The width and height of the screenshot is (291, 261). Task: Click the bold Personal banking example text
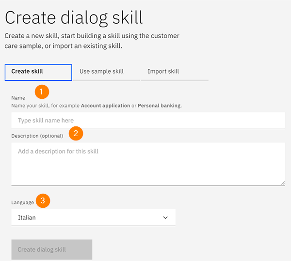point(159,106)
